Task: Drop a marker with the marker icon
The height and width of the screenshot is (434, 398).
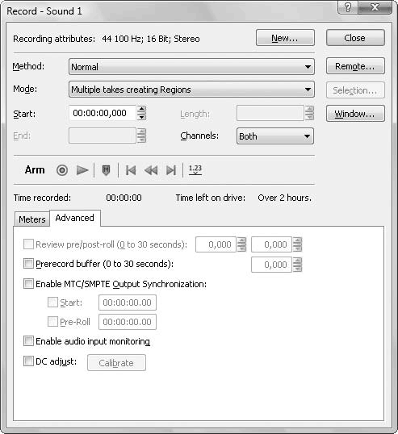Action: click(106, 170)
